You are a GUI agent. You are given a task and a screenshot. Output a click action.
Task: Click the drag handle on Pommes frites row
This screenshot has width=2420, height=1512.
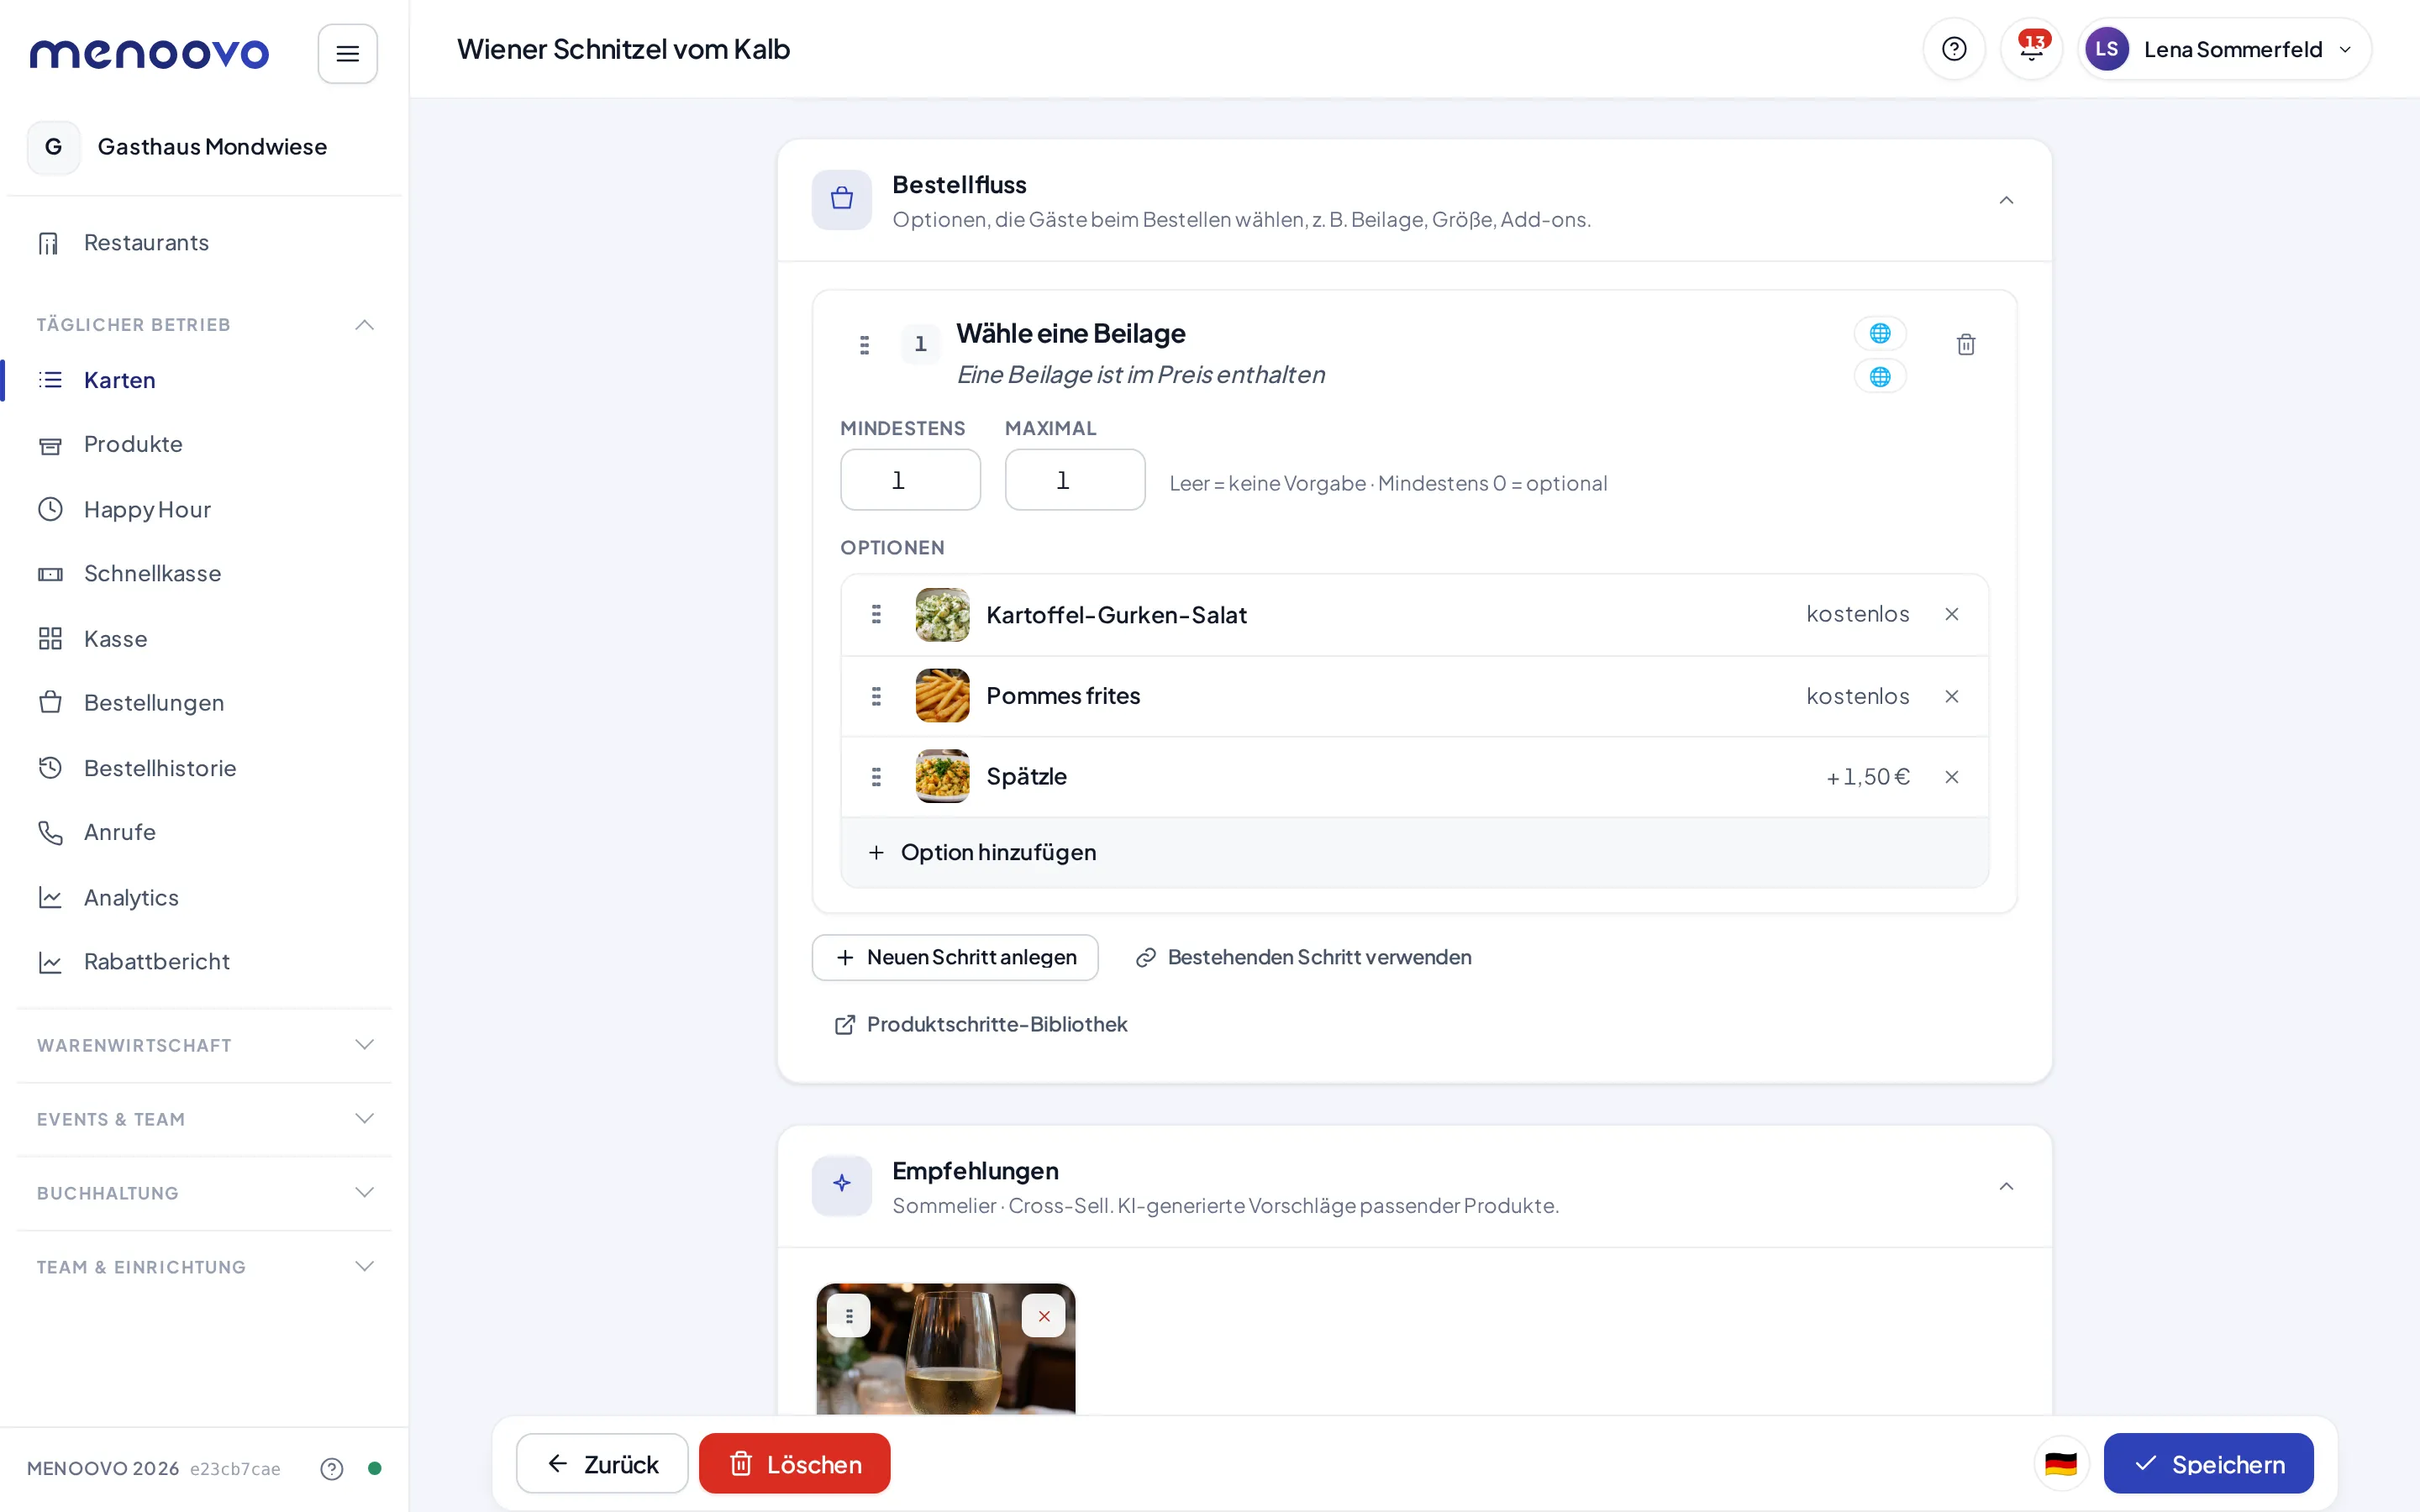(876, 696)
